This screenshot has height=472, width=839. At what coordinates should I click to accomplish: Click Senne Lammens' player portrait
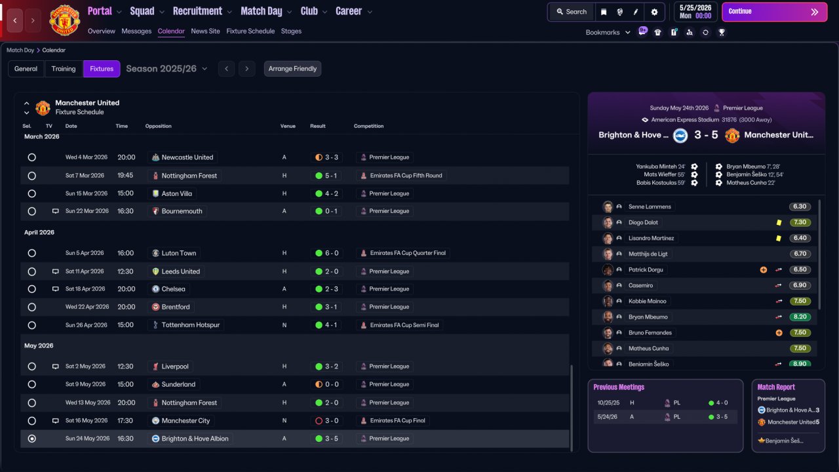point(608,206)
